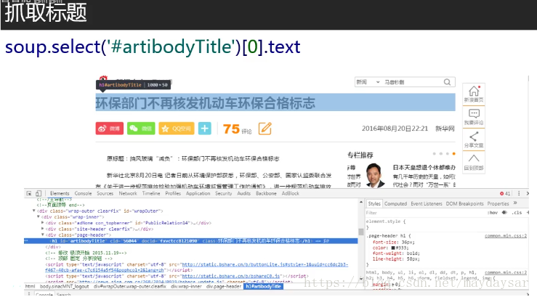Image resolution: width=537 pixels, height=297 pixels.
Task: Switch to the Elements tab
Action: coord(60,193)
